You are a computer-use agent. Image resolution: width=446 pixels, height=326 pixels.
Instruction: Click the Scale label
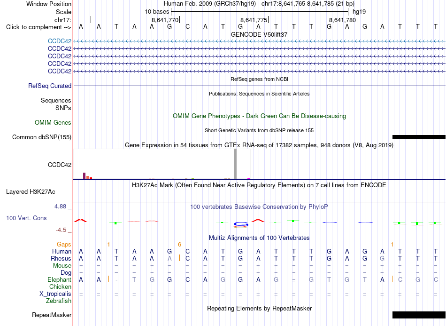(x=63, y=12)
